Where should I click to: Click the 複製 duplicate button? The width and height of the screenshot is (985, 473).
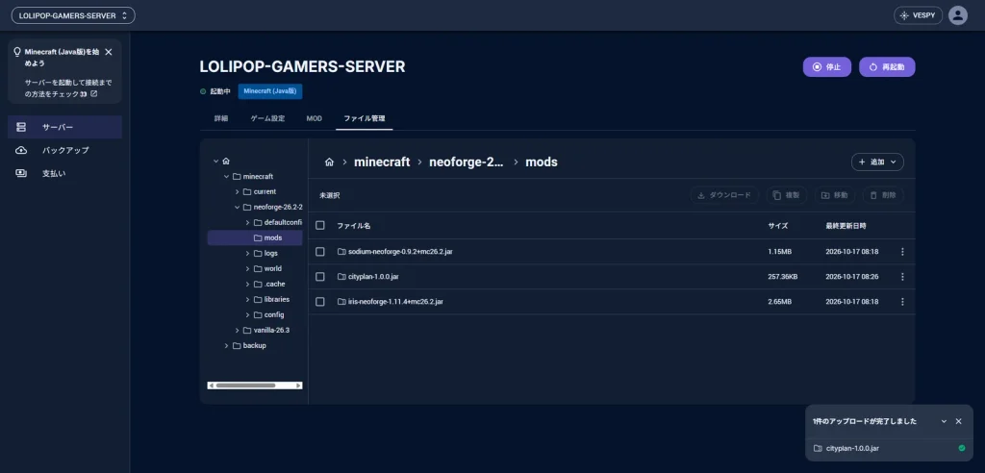pos(787,195)
